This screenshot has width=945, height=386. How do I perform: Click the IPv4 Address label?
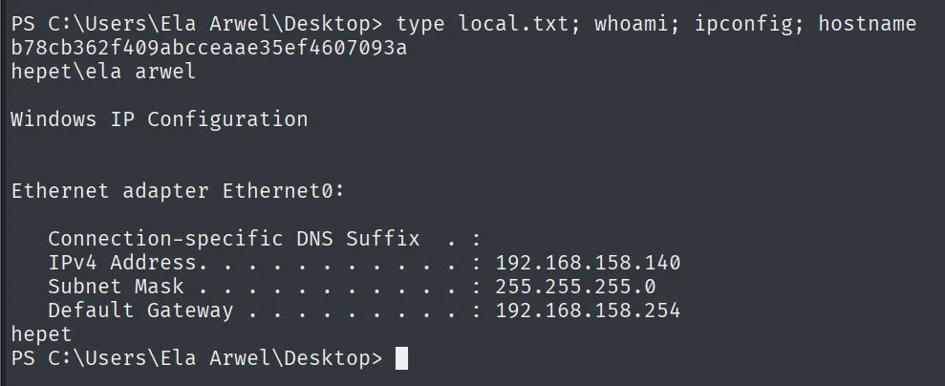[122, 263]
